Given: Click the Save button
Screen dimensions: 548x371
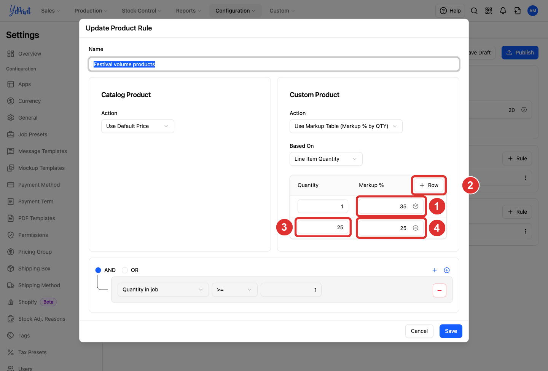Looking at the screenshot, I should [451, 331].
